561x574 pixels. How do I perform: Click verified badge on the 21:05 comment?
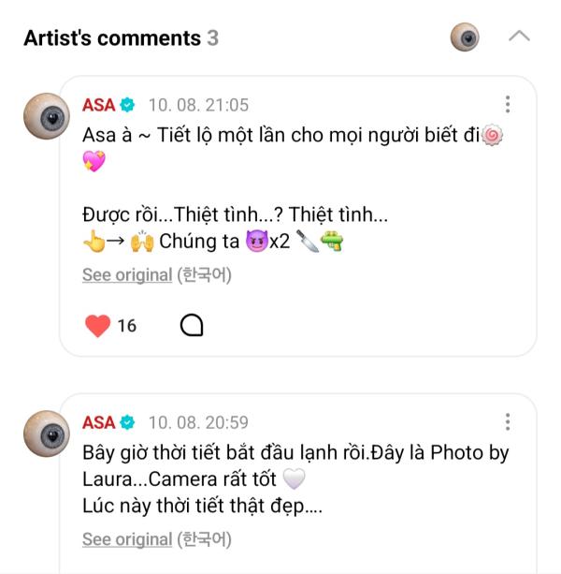point(127,105)
